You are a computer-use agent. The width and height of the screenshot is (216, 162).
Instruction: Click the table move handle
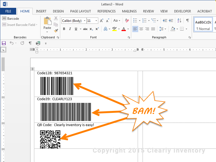click(32, 69)
